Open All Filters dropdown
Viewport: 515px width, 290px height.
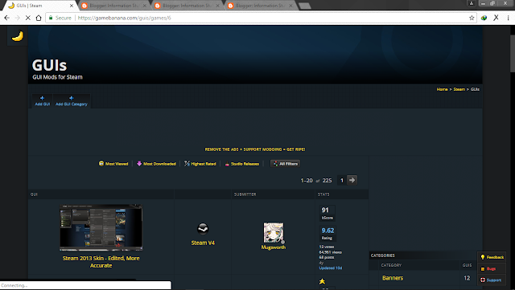click(285, 163)
